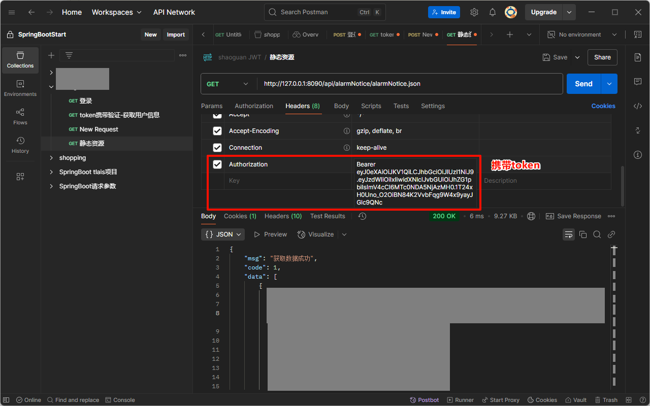Open the GET method dropdown

pos(229,84)
